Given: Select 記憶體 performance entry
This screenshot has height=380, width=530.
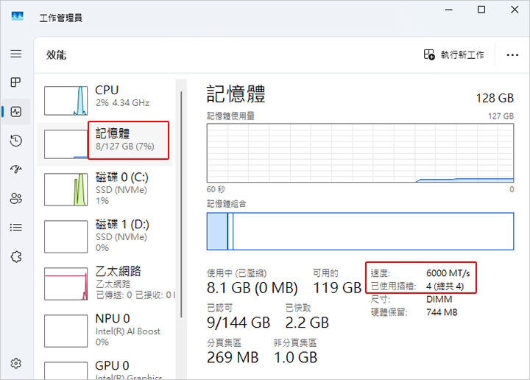Looking at the screenshot, I should tap(105, 144).
